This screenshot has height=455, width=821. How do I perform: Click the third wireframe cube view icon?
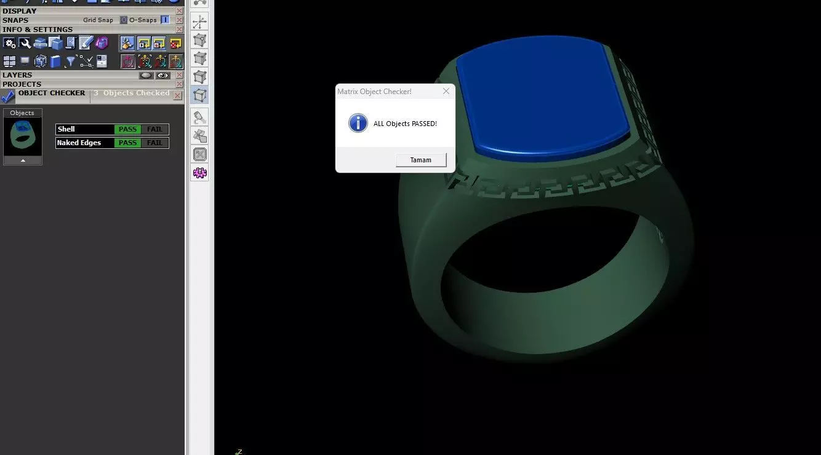(200, 77)
